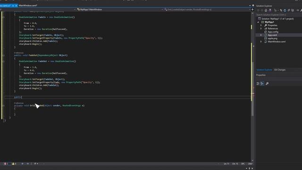Toggle Preview Selected Items eye icon
The width and height of the screenshot is (302, 170).
(298, 10)
